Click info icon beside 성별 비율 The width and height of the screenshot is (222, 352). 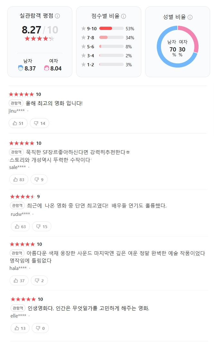(x=190, y=17)
